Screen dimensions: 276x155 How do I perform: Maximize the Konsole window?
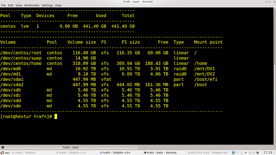pyautogui.click(x=269, y=1)
